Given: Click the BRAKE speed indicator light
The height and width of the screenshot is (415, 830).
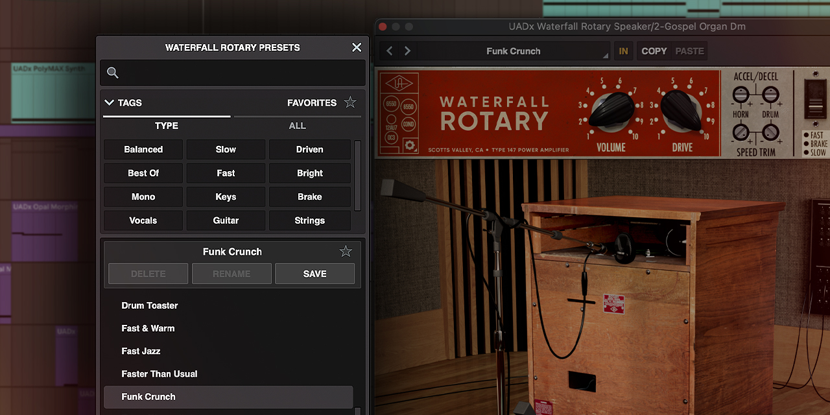Looking at the screenshot, I should pos(807,144).
